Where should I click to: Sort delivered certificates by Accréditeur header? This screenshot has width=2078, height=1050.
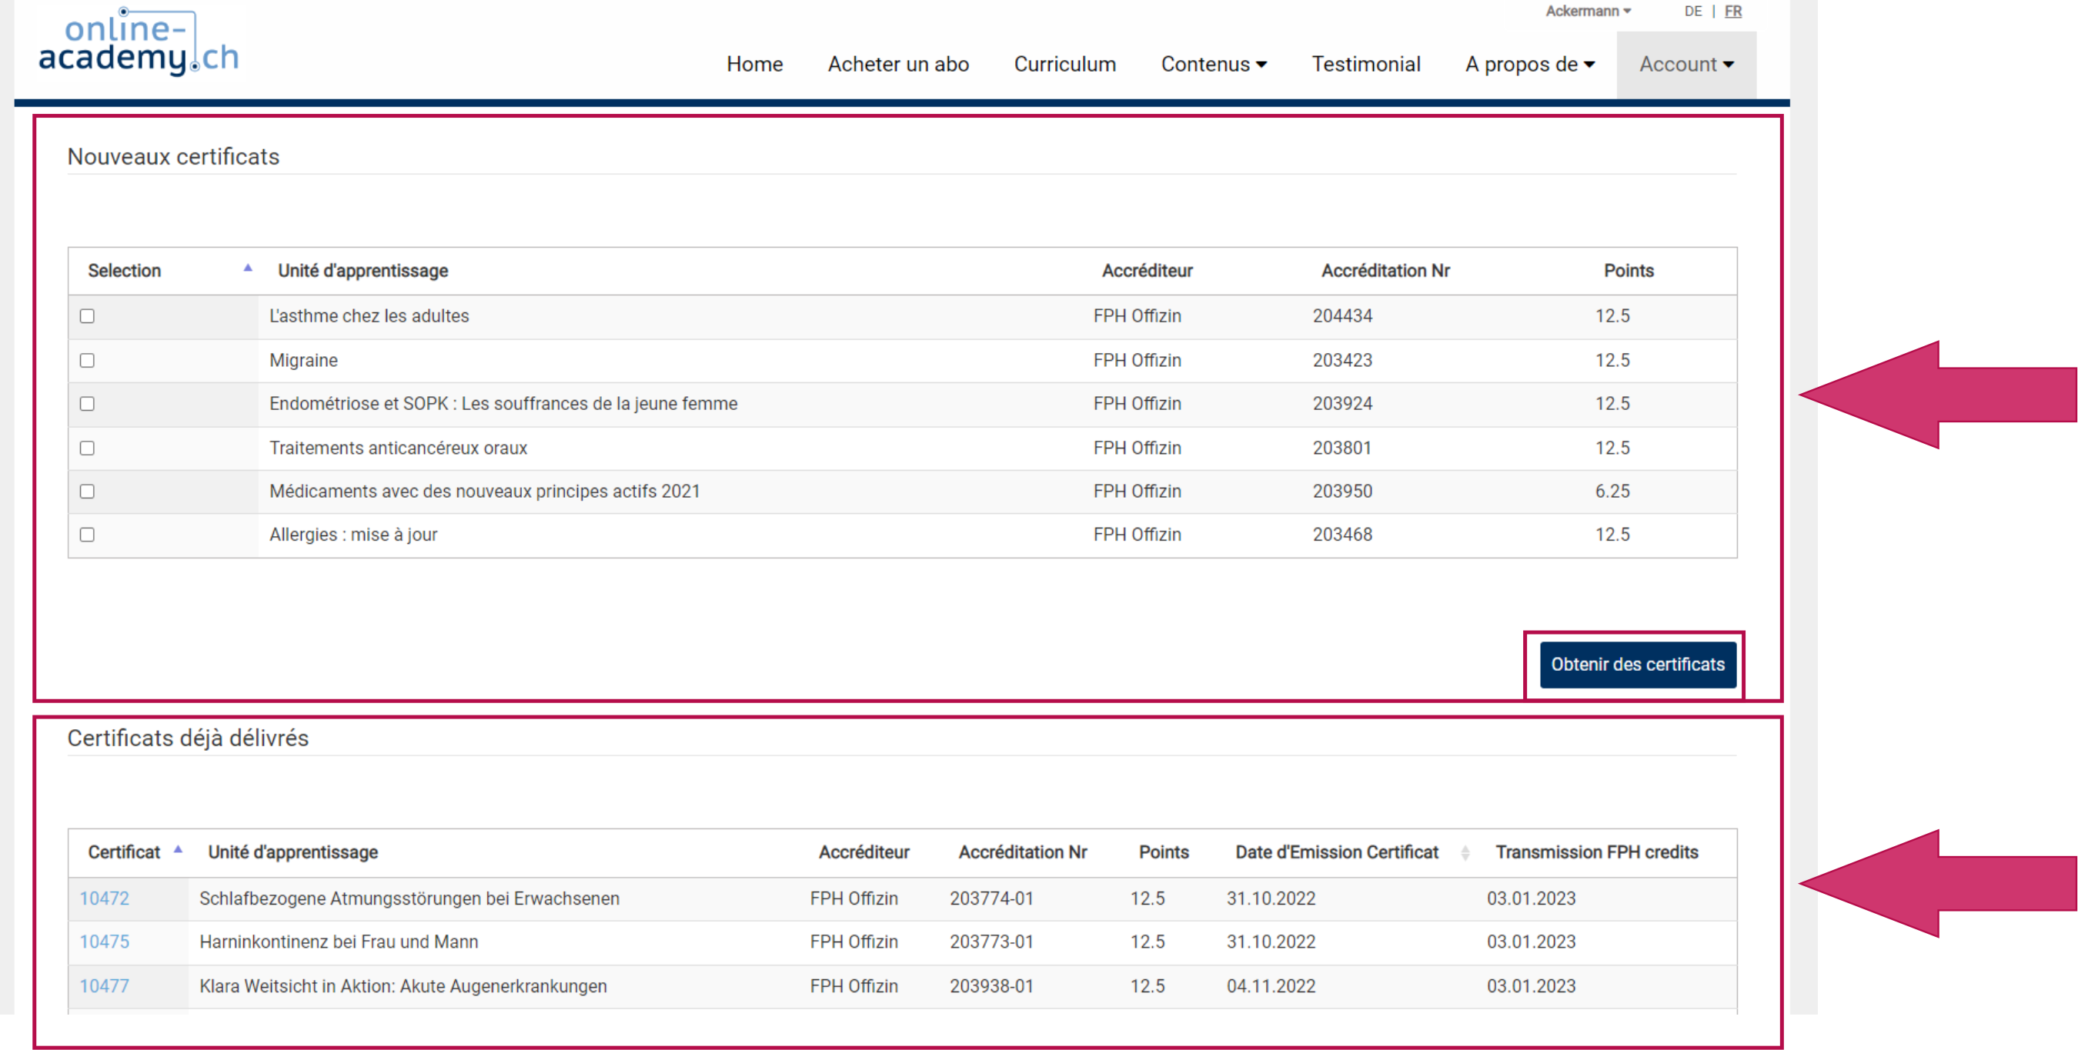864,853
